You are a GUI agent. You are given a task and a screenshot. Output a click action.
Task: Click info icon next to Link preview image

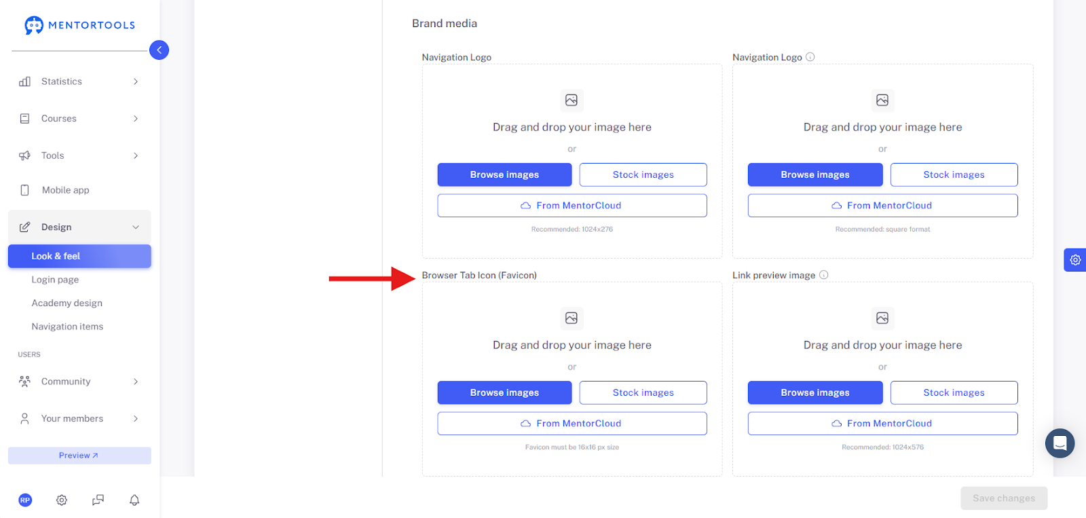click(824, 275)
